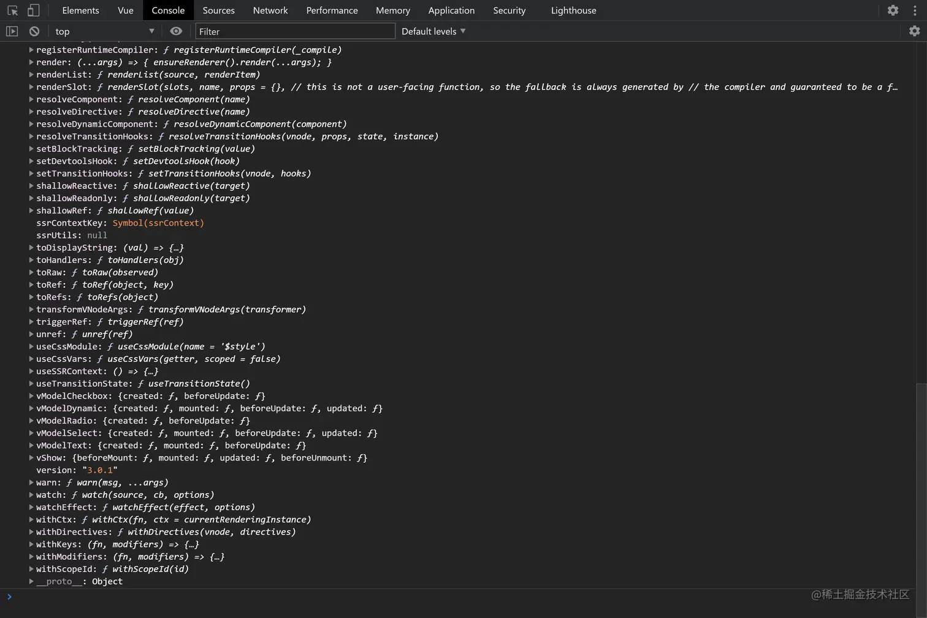Toggle the live expression eye icon

pos(176,31)
